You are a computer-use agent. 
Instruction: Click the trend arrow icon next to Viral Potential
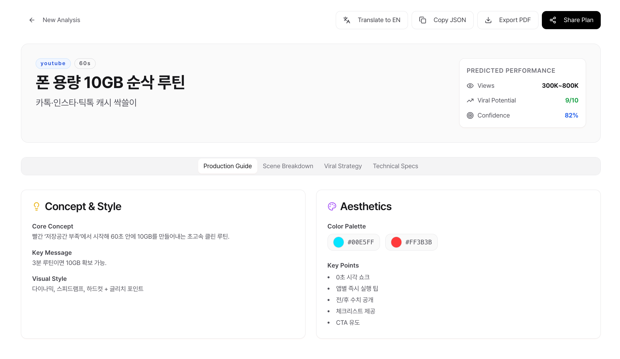[x=470, y=100]
